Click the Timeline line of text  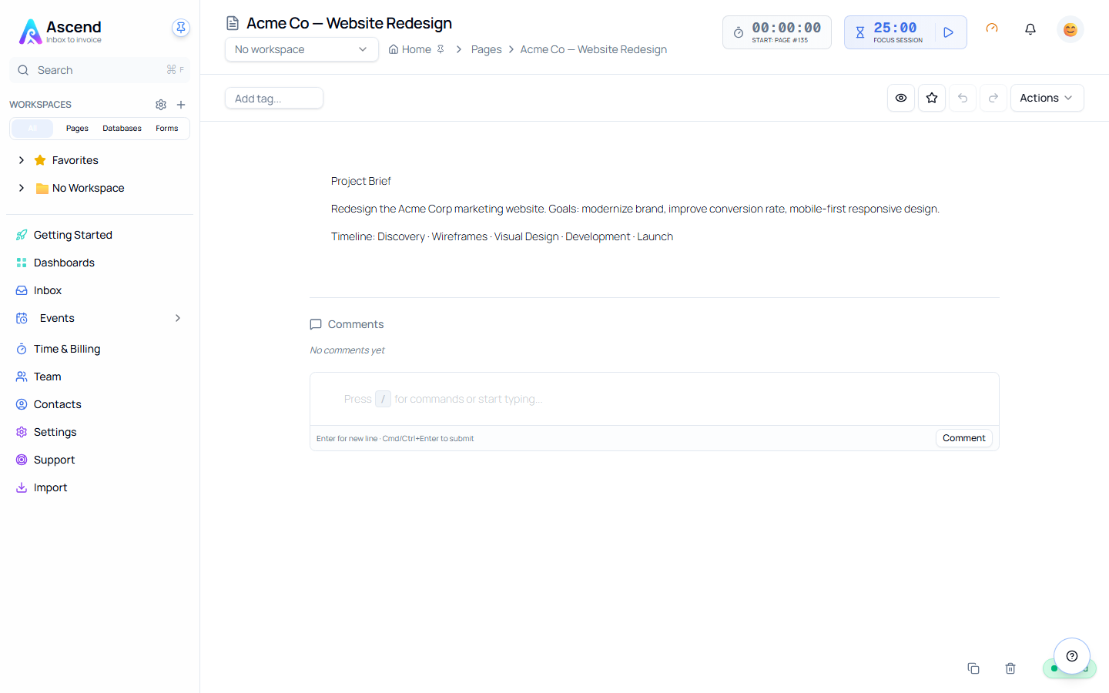502,236
